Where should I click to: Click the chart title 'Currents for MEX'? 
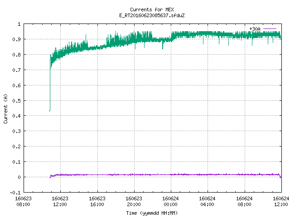coord(152,9)
